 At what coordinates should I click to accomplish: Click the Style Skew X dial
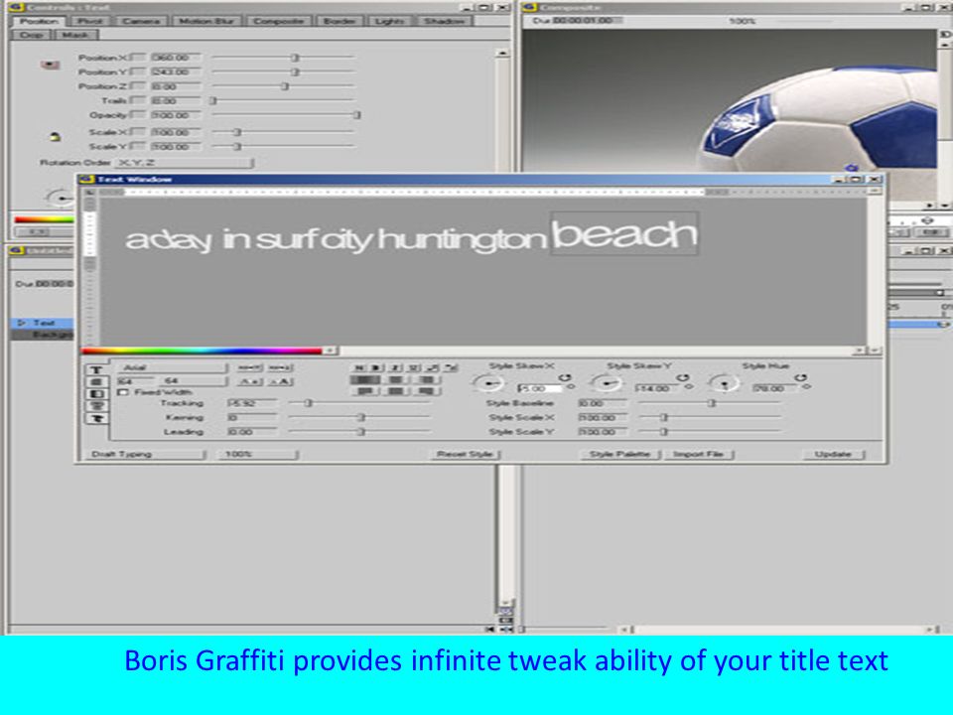pos(487,383)
